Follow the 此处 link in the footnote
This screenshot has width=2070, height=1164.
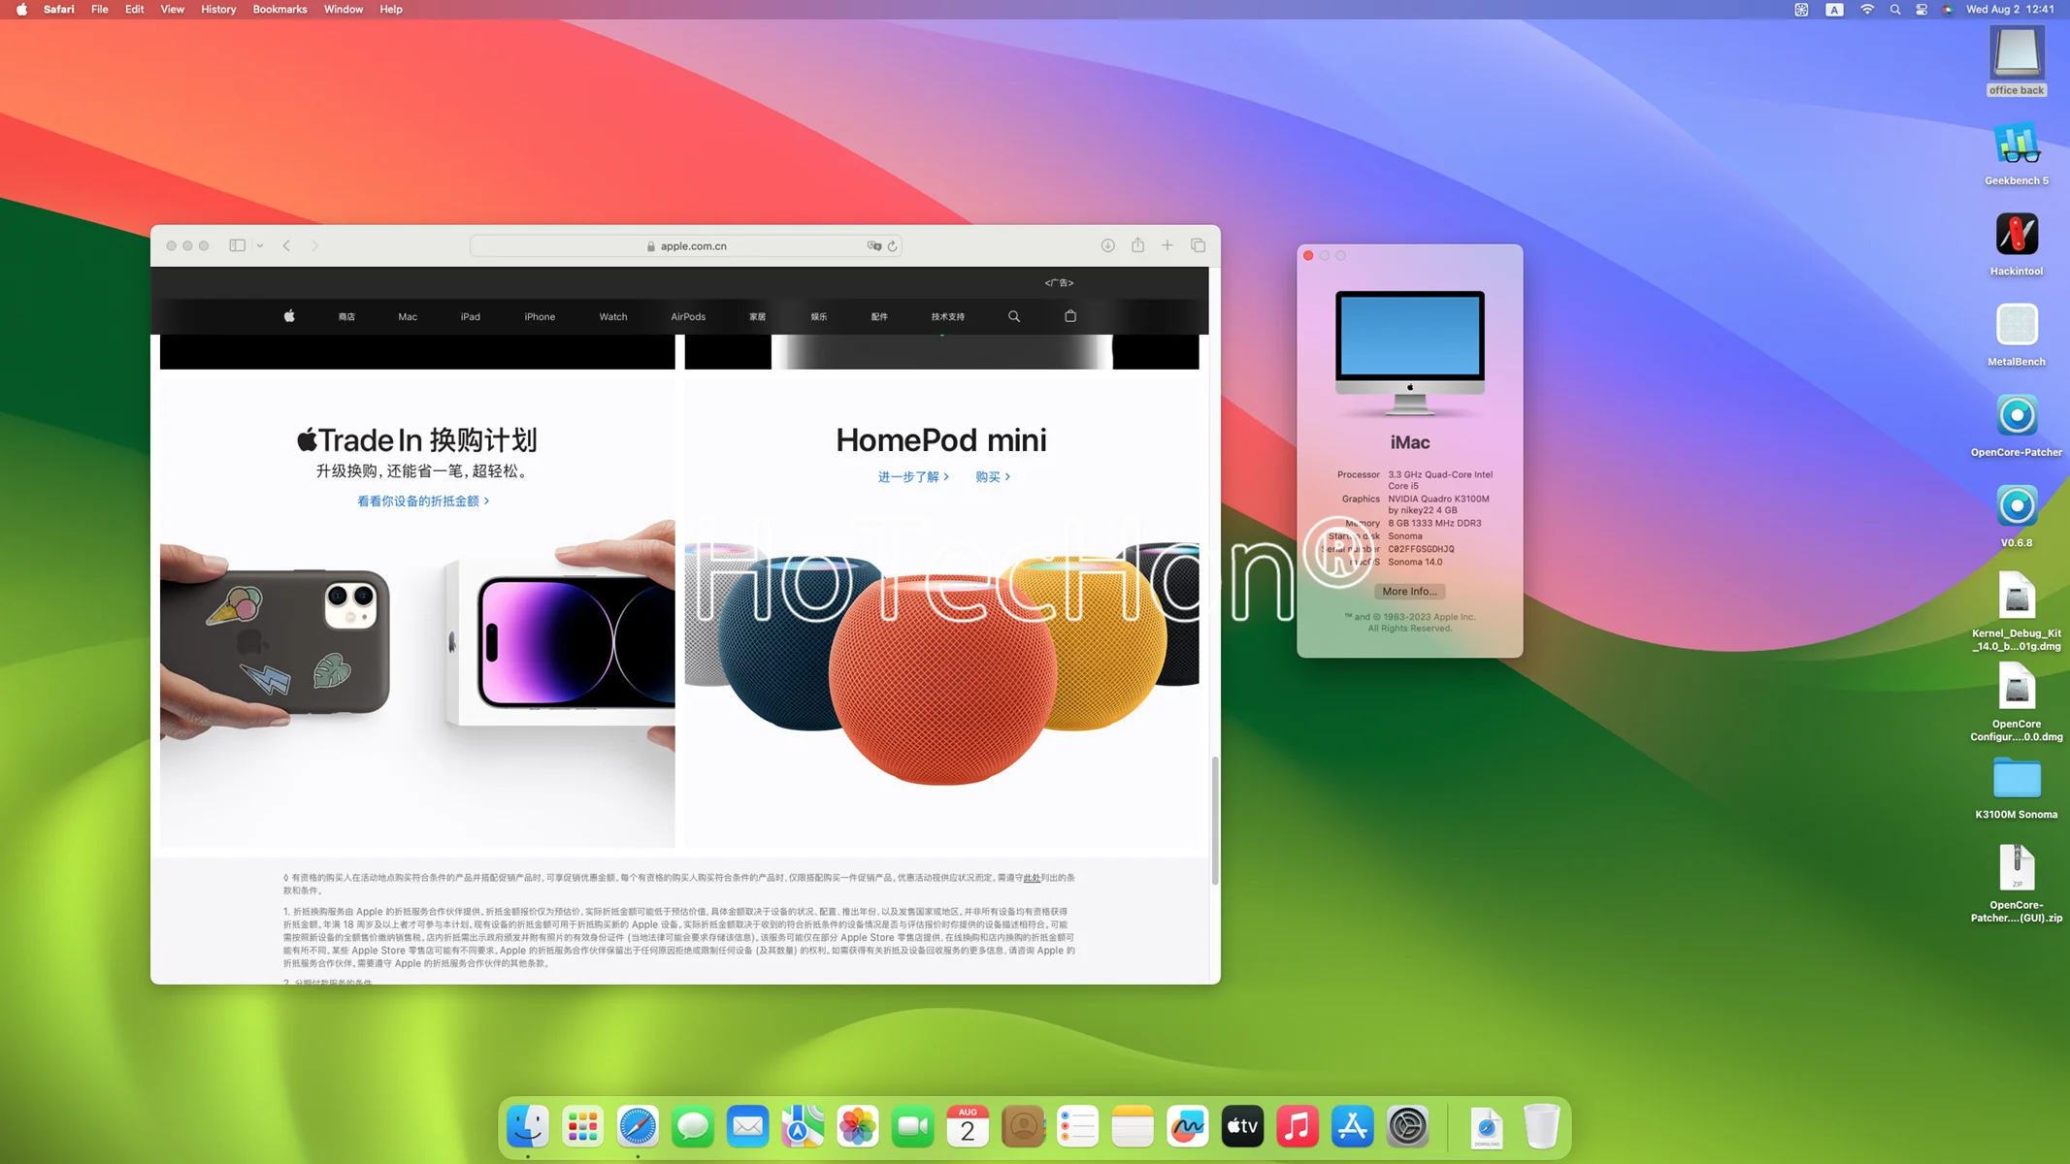pyautogui.click(x=1032, y=878)
